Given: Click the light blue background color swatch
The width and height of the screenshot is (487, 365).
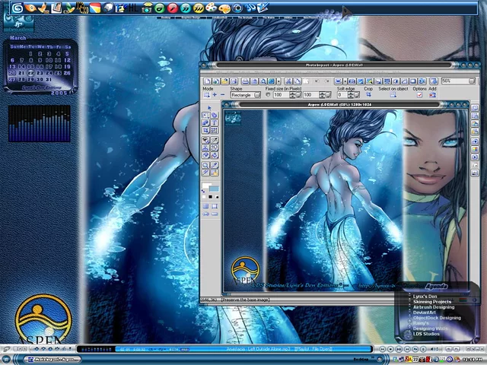Looking at the screenshot, I should click(x=215, y=189).
